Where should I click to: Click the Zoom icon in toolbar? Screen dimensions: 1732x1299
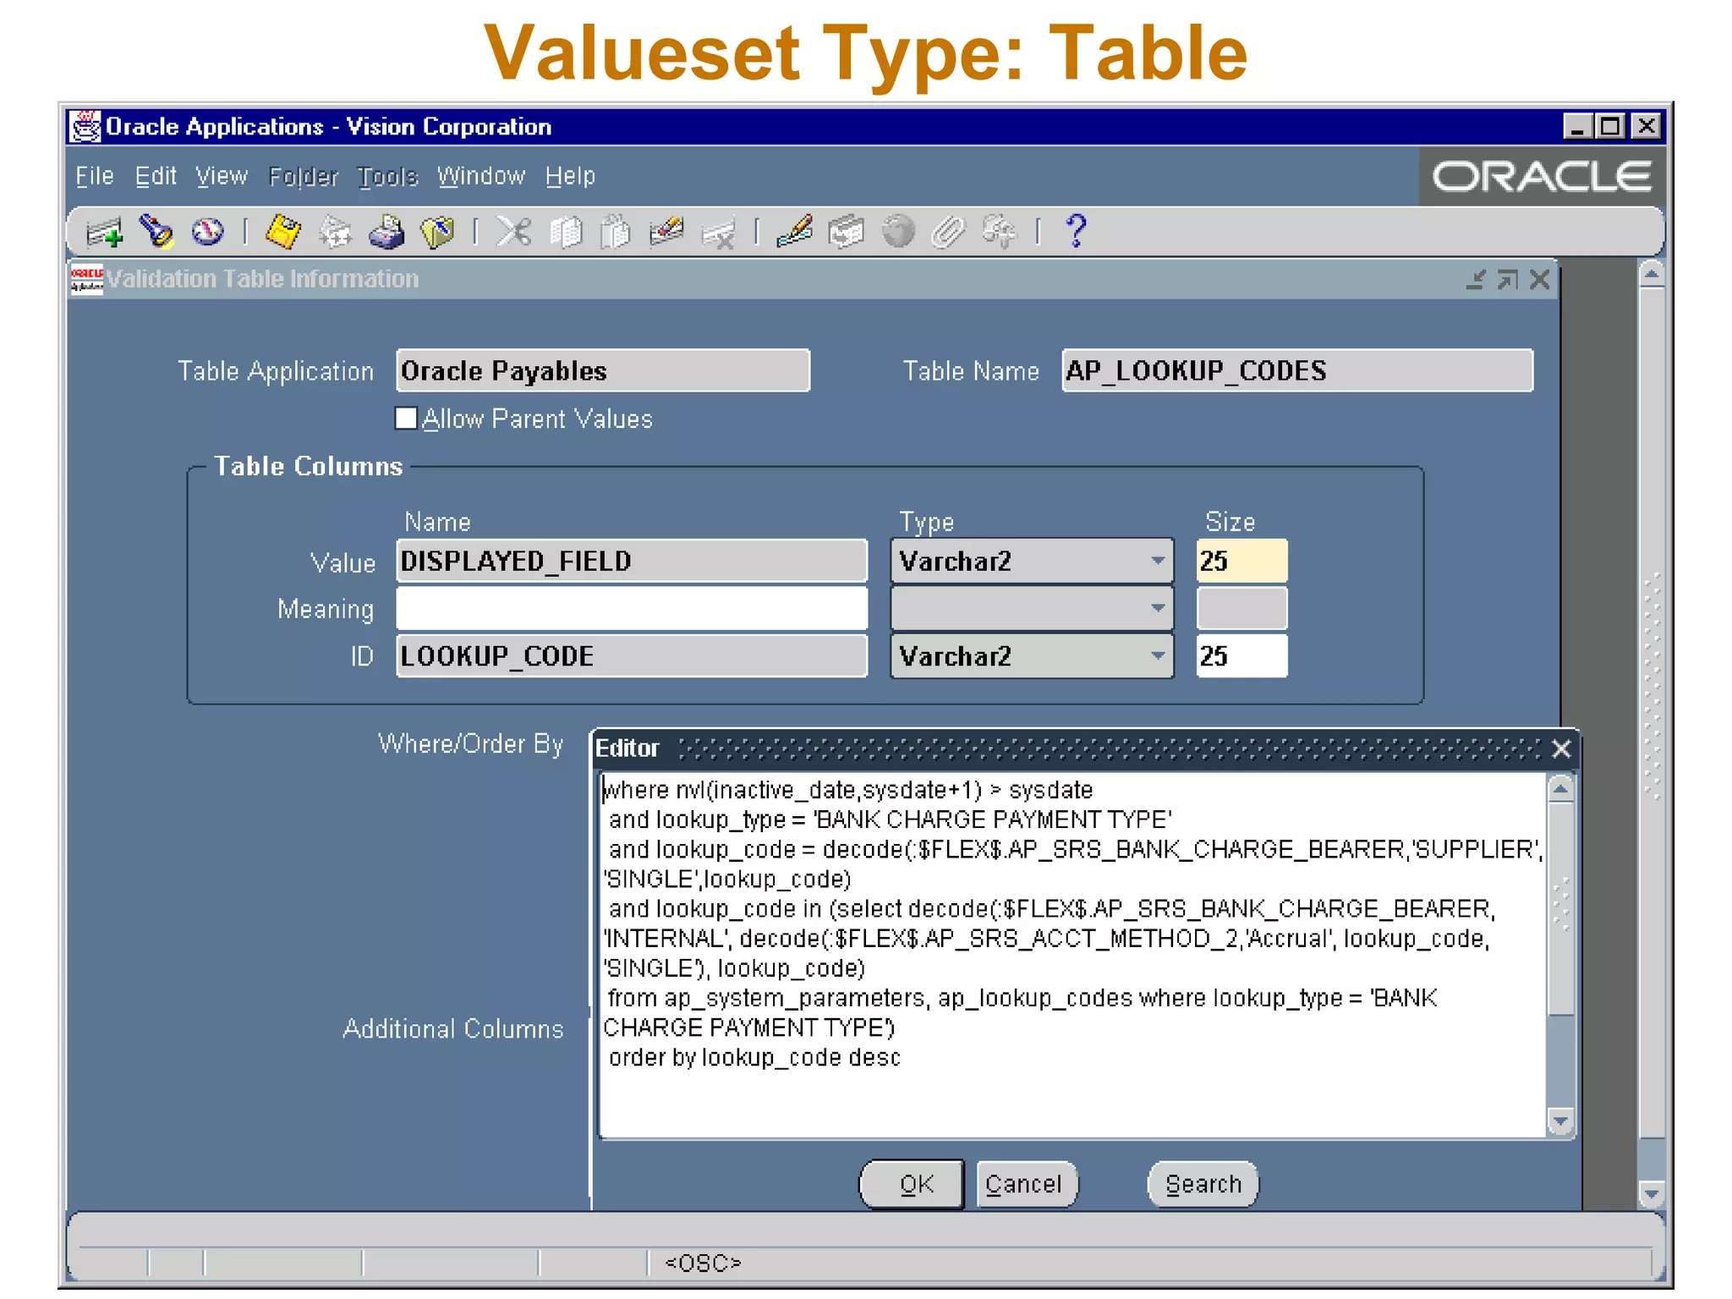tap(847, 232)
